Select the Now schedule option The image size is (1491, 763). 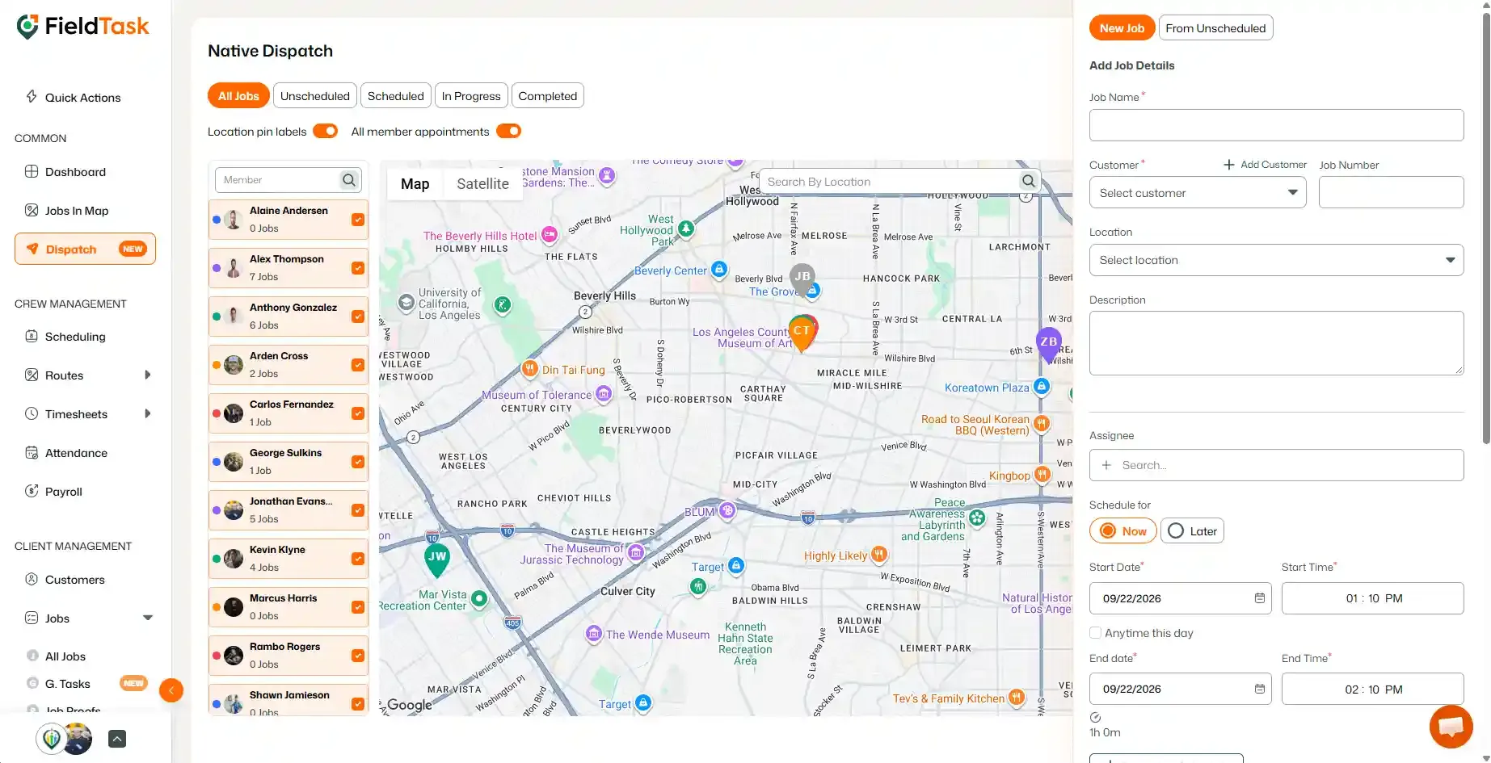1123,530
